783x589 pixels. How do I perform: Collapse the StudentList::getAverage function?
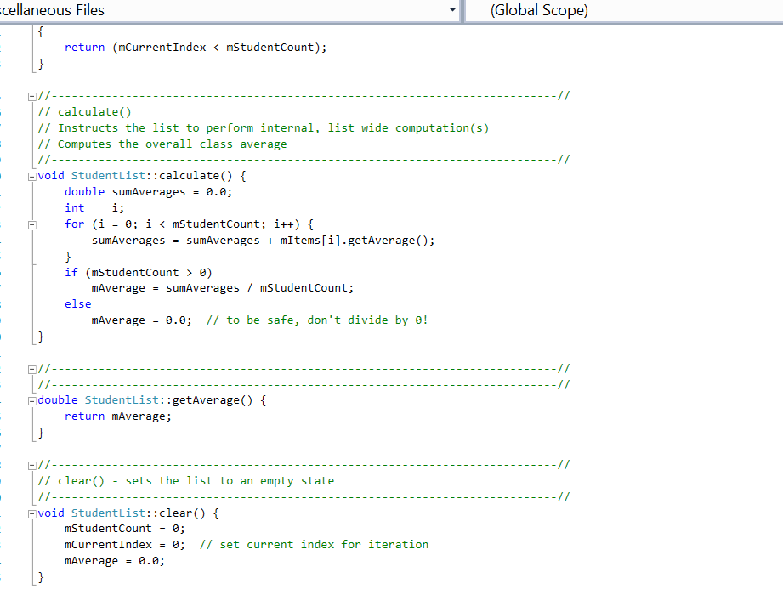click(32, 401)
